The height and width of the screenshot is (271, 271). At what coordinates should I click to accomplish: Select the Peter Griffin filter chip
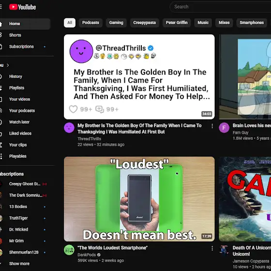coord(177,23)
